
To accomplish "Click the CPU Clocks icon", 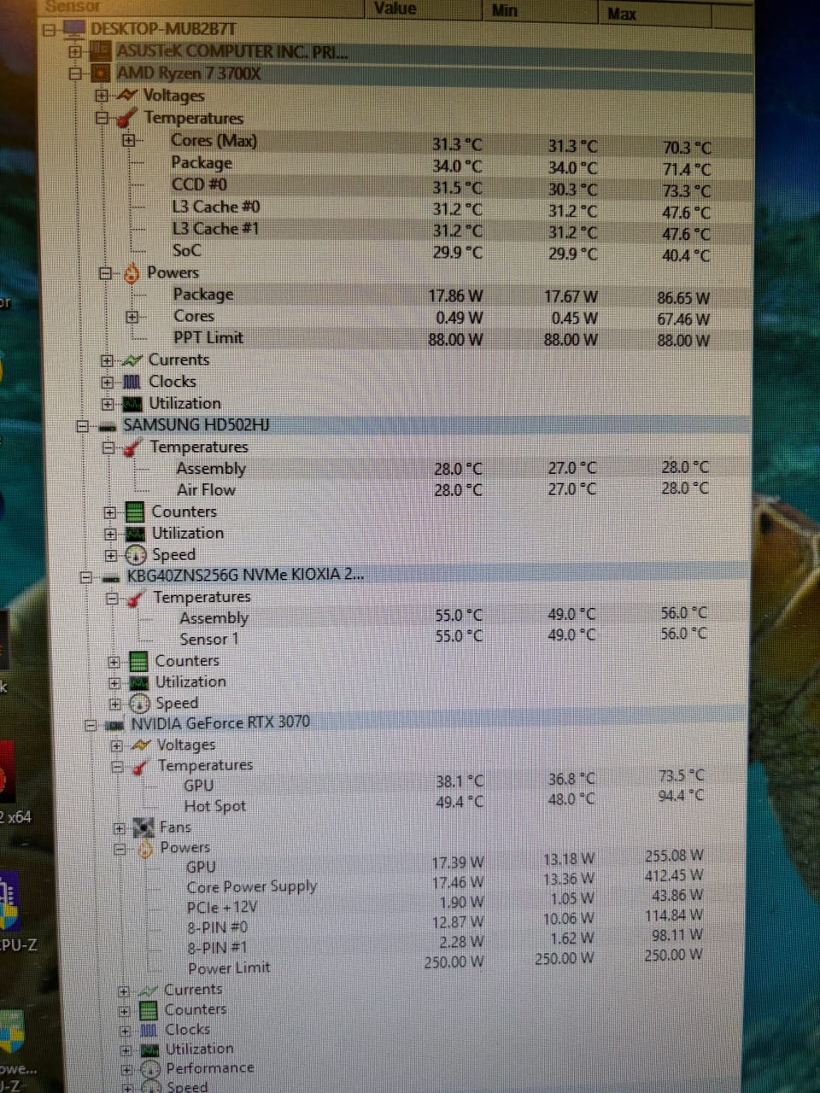I will coord(131,382).
